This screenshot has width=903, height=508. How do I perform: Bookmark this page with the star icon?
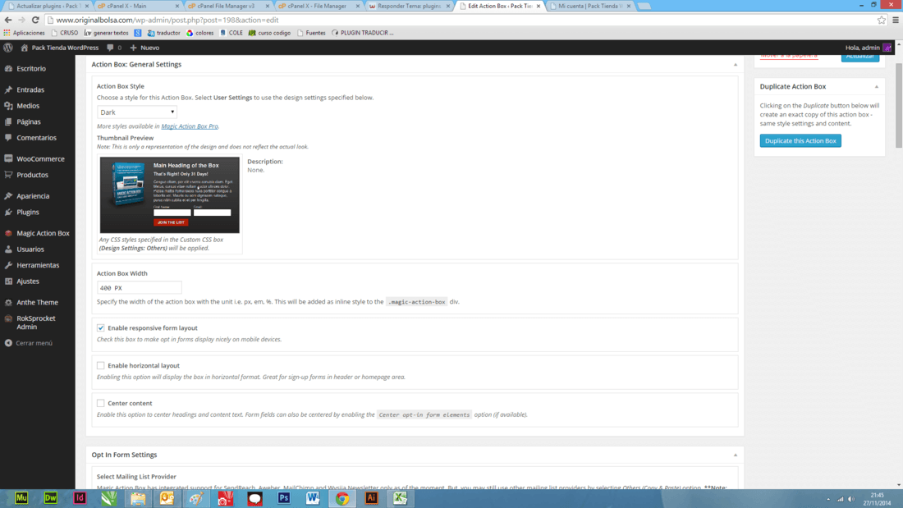click(x=881, y=20)
